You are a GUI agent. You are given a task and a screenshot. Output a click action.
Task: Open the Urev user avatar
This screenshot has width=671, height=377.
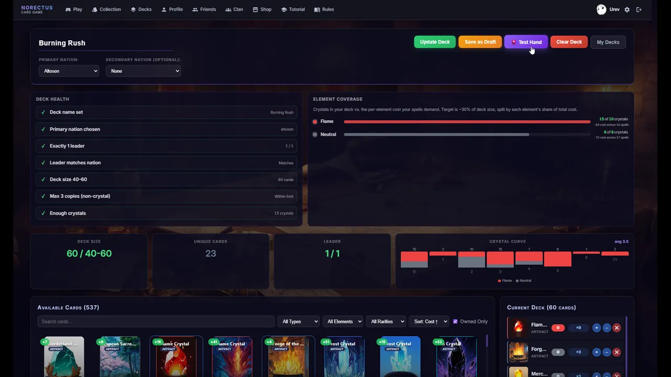click(x=601, y=9)
